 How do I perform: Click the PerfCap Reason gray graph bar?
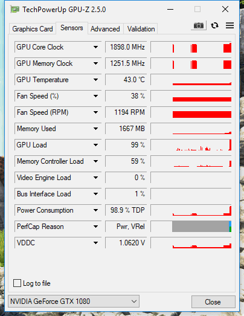tap(201, 227)
